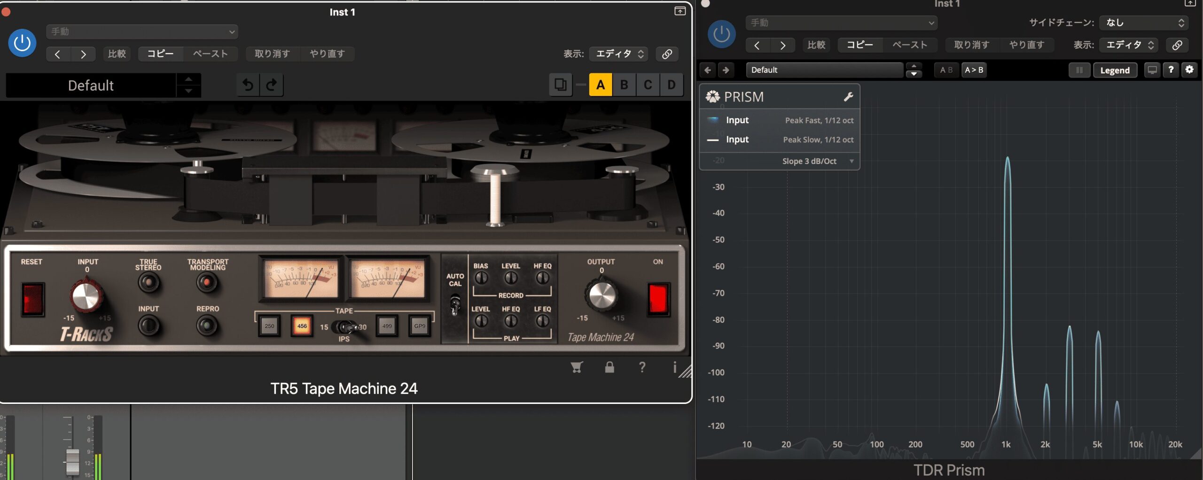Click the Tape Machine redo arrow icon
The width and height of the screenshot is (1203, 480).
point(272,85)
